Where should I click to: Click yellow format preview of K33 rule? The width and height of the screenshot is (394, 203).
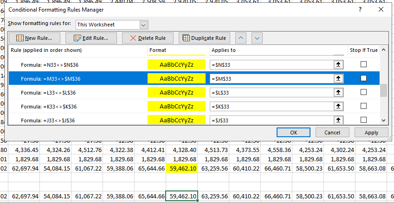[x=176, y=107]
